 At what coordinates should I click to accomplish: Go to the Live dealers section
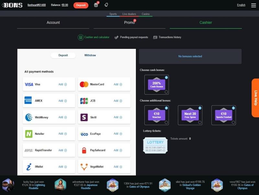[129, 14]
